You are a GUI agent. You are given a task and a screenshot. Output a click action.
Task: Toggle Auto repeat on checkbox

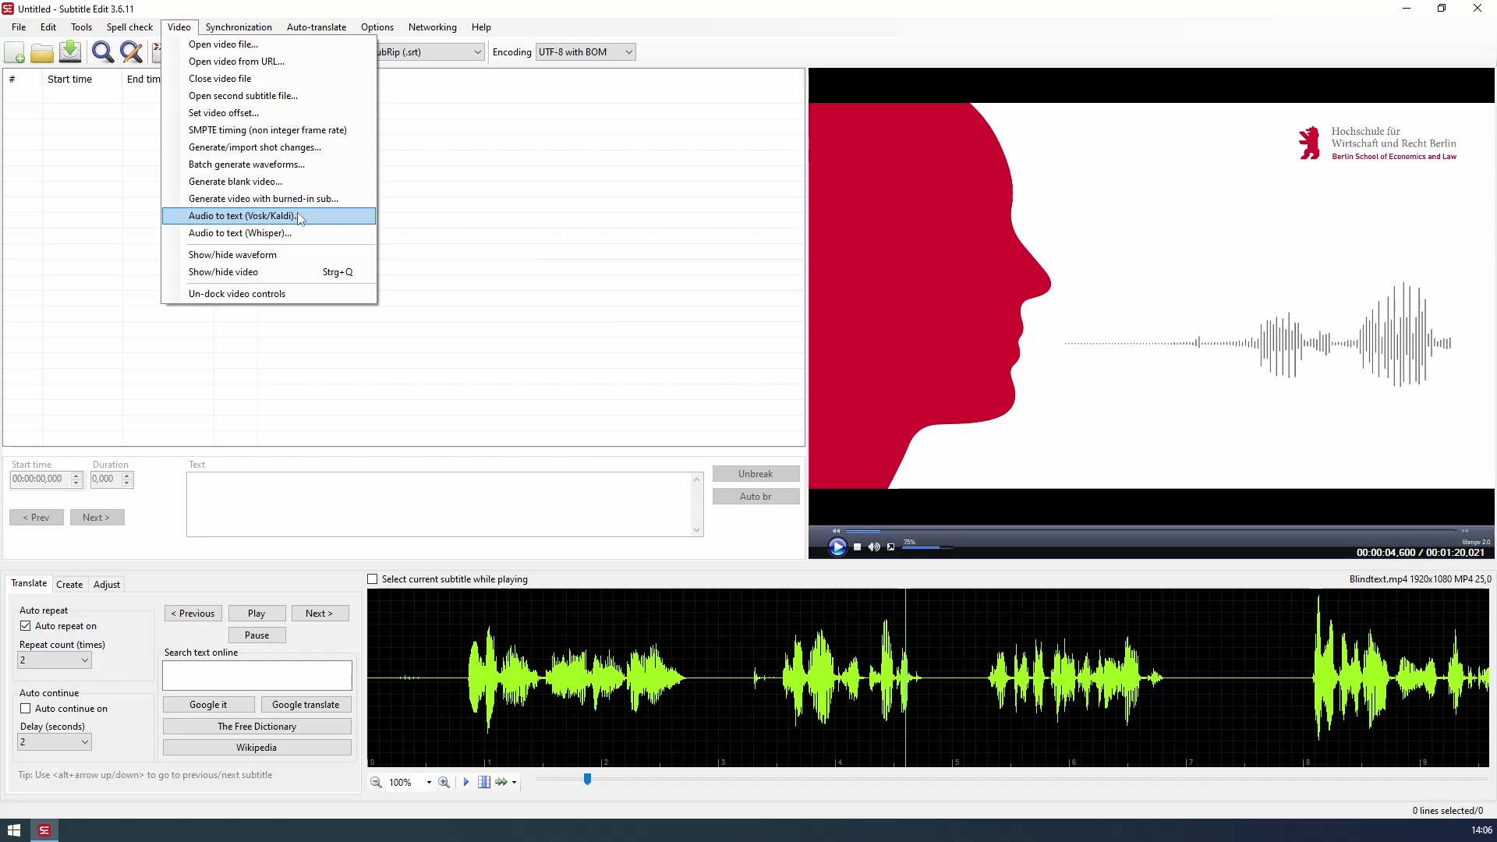tap(26, 626)
